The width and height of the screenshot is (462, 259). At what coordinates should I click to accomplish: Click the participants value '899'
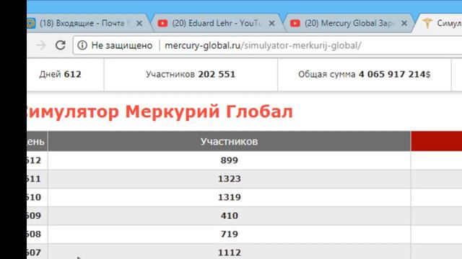pos(230,160)
